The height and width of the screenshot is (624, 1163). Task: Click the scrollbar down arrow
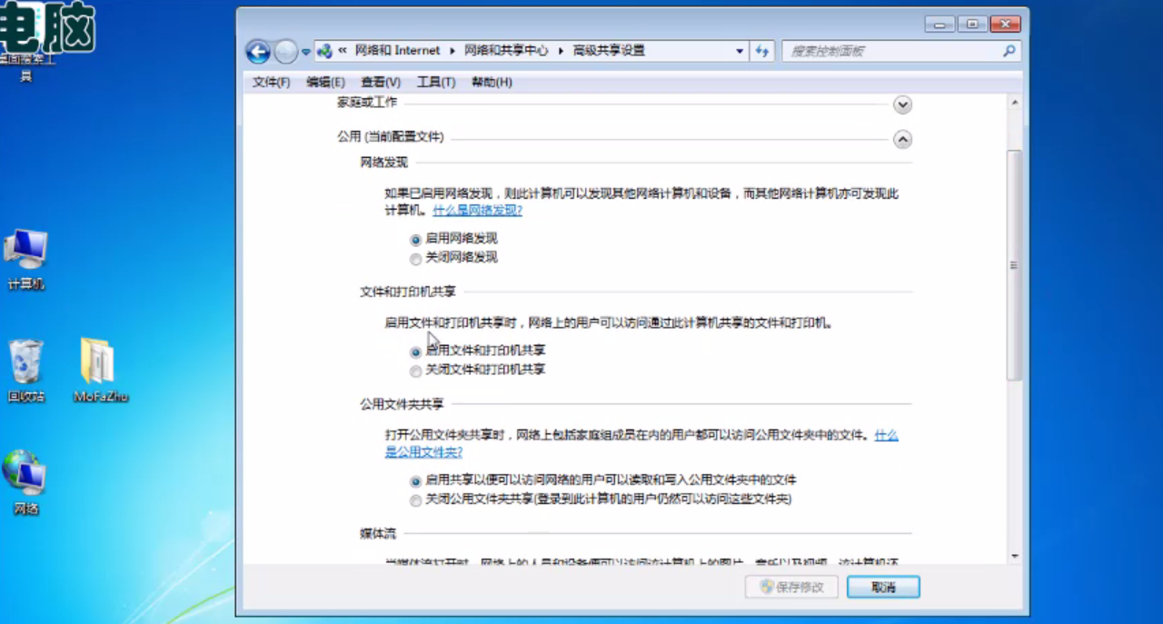[x=1014, y=556]
